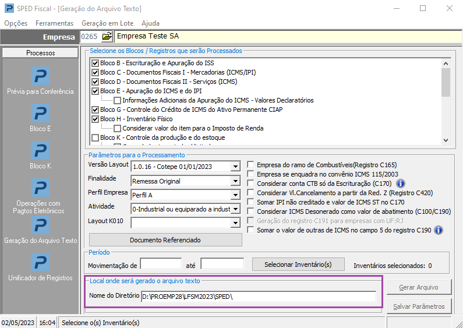Screen dimensions: 463x328
Task: Check Considerar valor do item para Imposto de Renda
Action: 117,129
